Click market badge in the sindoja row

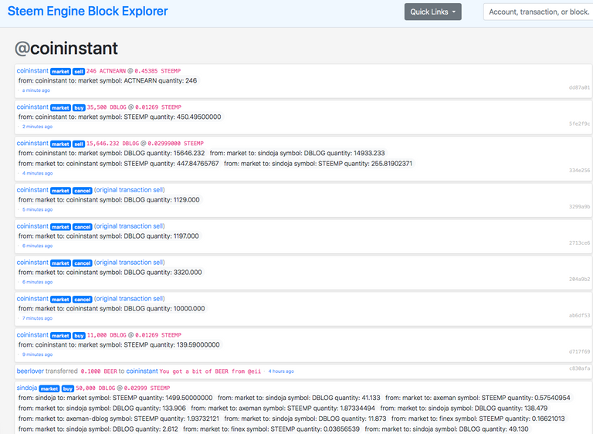(x=49, y=389)
